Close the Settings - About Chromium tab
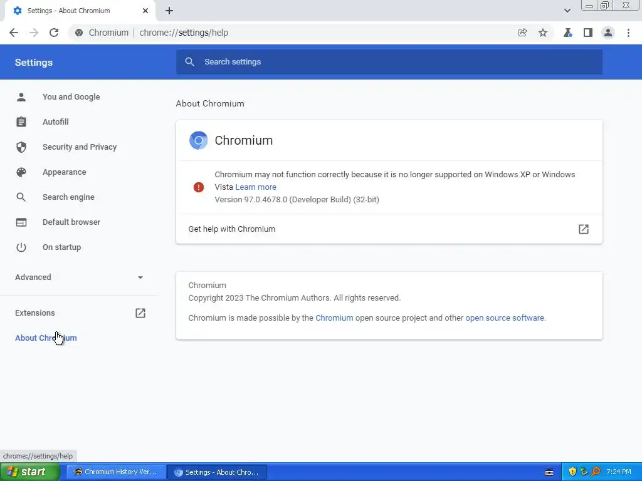Viewport: 642px width, 481px height. tap(145, 11)
